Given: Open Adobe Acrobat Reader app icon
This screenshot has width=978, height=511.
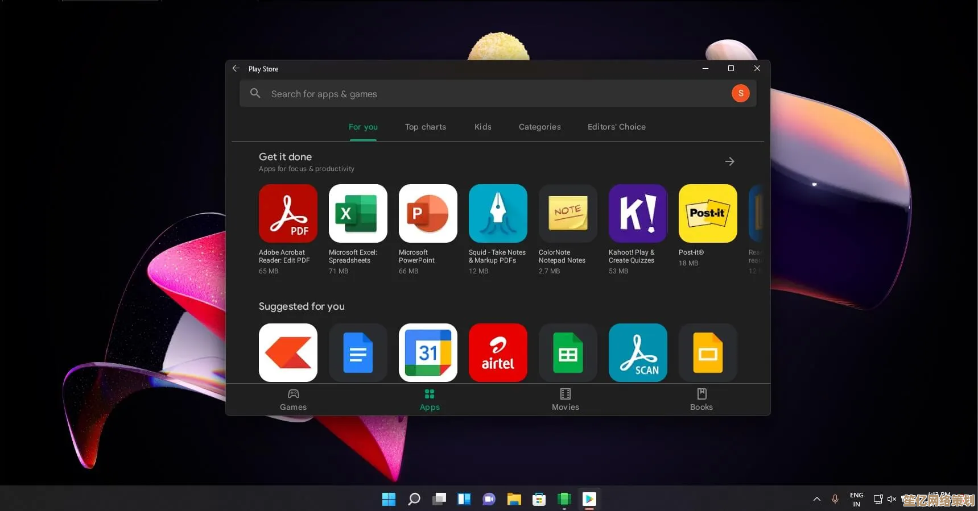Looking at the screenshot, I should [288, 214].
